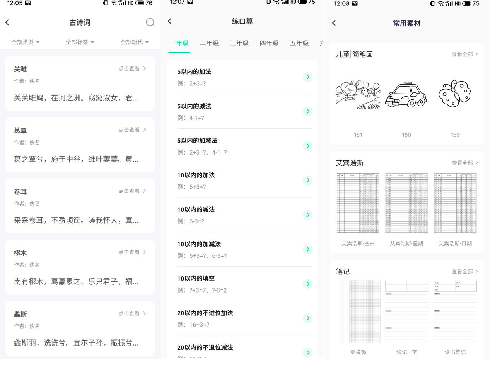
Task: Switch to the 二年级 tab
Action: pyautogui.click(x=209, y=43)
